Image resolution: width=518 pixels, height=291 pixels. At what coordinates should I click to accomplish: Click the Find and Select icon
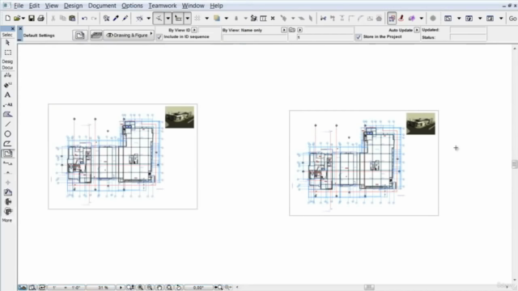106,19
